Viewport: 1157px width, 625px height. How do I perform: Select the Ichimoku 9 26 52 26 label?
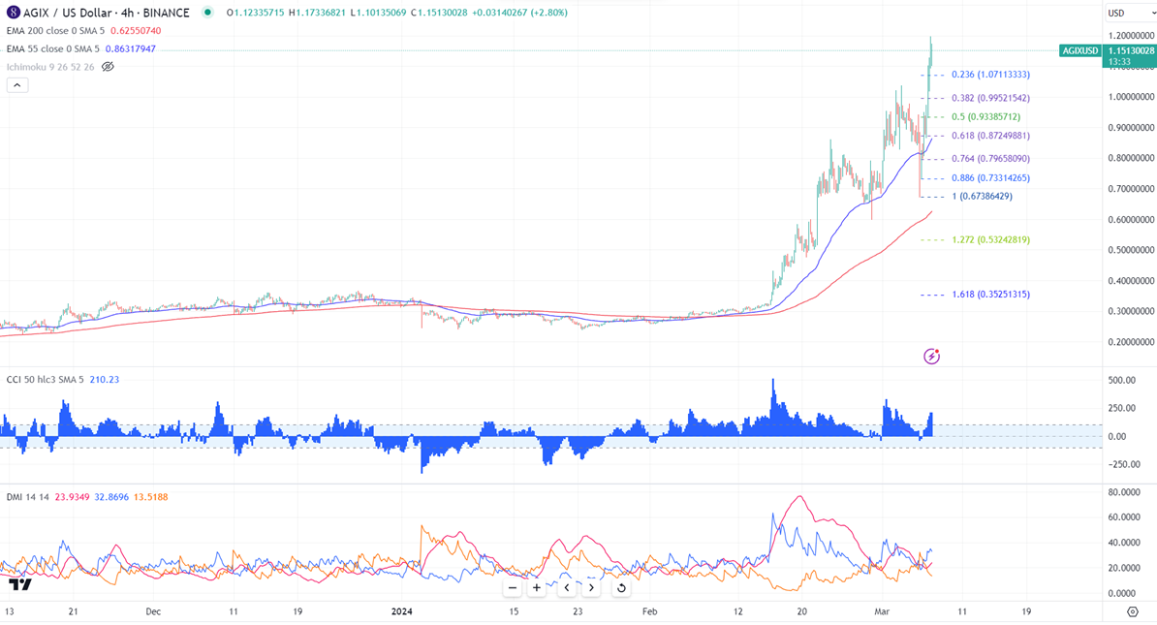(x=50, y=67)
